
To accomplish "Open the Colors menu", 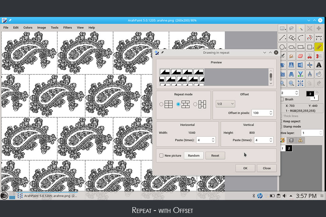I will click(28, 27).
